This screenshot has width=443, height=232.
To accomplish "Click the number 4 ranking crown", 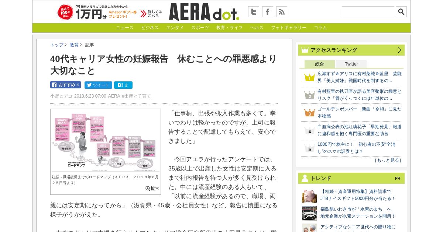I will coord(309,130).
